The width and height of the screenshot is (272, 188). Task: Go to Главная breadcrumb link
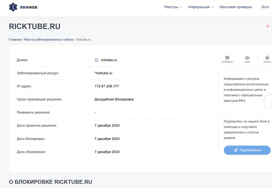coord(15,40)
